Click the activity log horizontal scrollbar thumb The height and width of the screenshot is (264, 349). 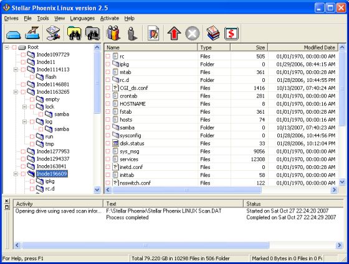(x=145, y=245)
